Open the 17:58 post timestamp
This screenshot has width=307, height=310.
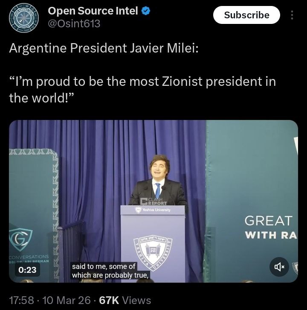[x=21, y=300]
